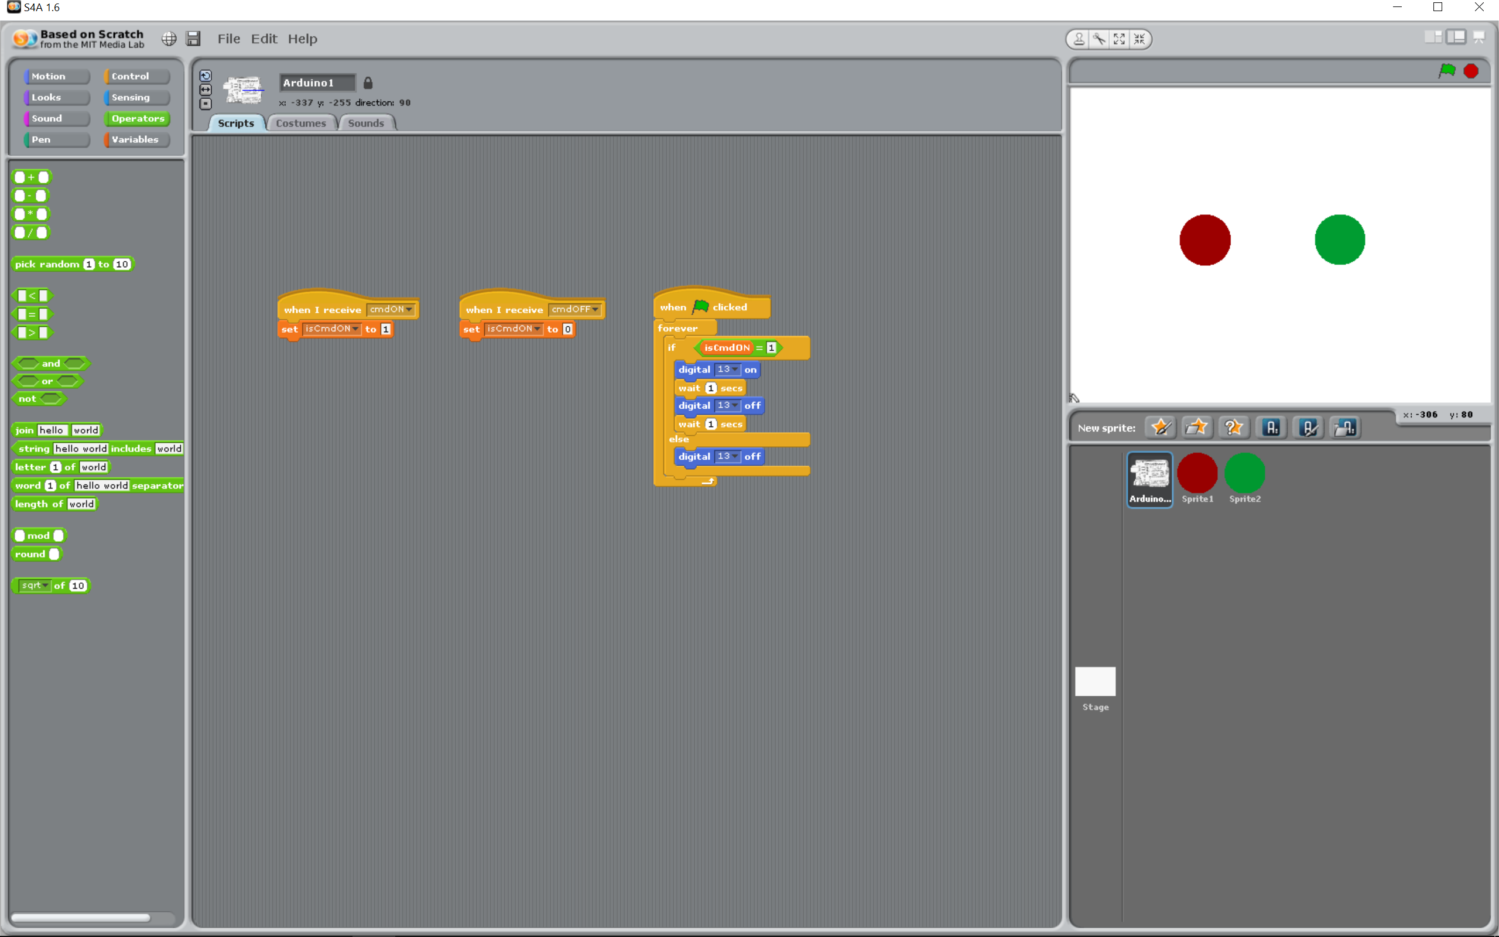Switch to the Sounds tab
This screenshot has width=1499, height=937.
[366, 123]
